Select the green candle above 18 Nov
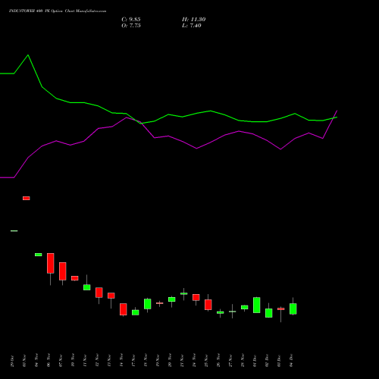The height and width of the screenshot is (379, 379). tap(148, 304)
